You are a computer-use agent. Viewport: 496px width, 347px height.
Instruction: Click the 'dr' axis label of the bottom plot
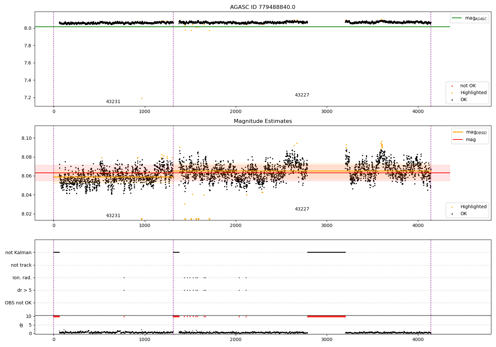point(21,325)
